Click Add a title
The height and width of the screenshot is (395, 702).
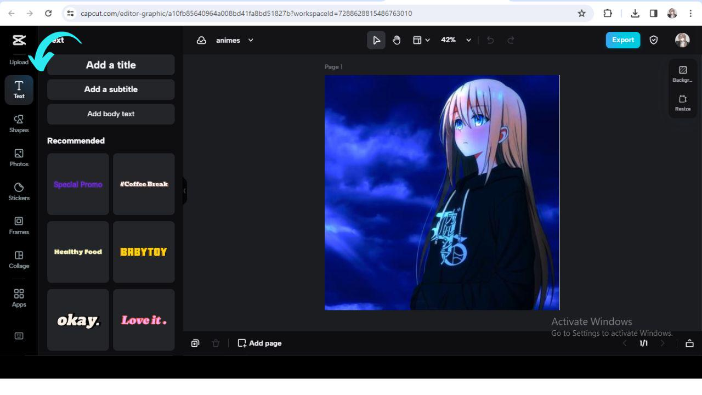(x=111, y=65)
